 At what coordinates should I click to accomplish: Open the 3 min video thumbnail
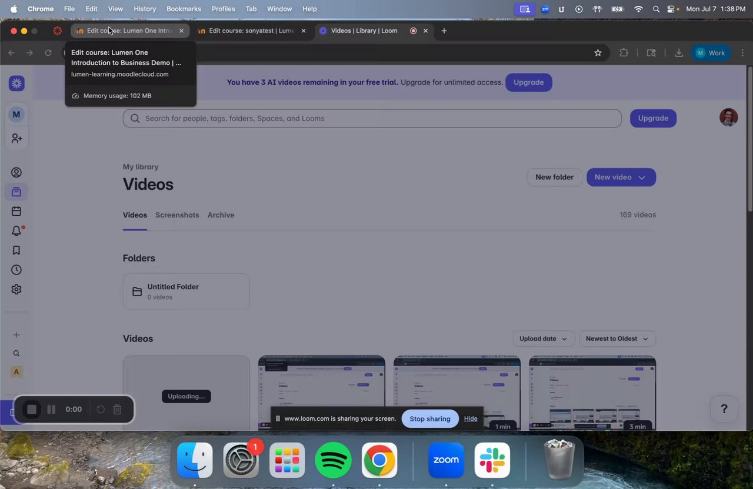(x=592, y=393)
